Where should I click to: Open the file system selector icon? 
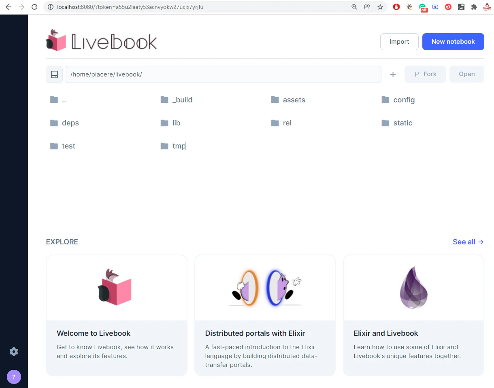[54, 74]
